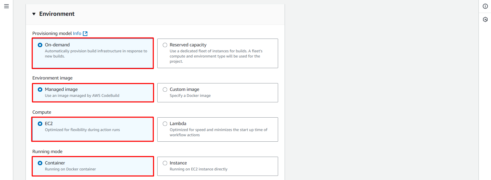The width and height of the screenshot is (491, 180).
Task: Click the Reserved capacity option card
Action: 217,53
